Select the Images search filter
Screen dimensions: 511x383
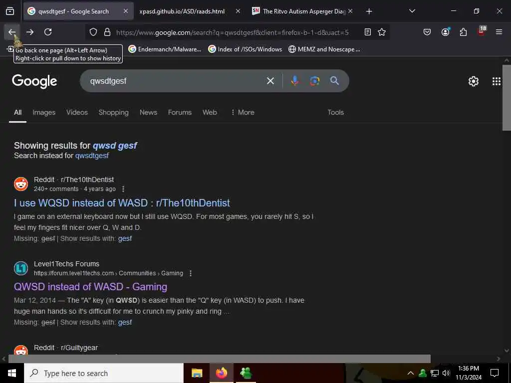click(x=44, y=112)
